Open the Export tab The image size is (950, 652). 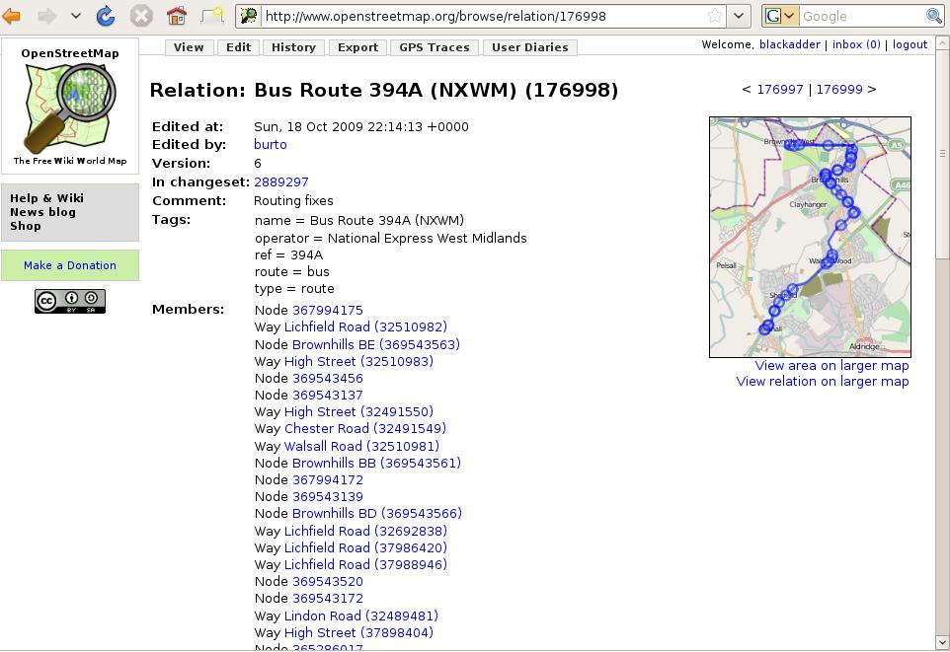point(358,47)
